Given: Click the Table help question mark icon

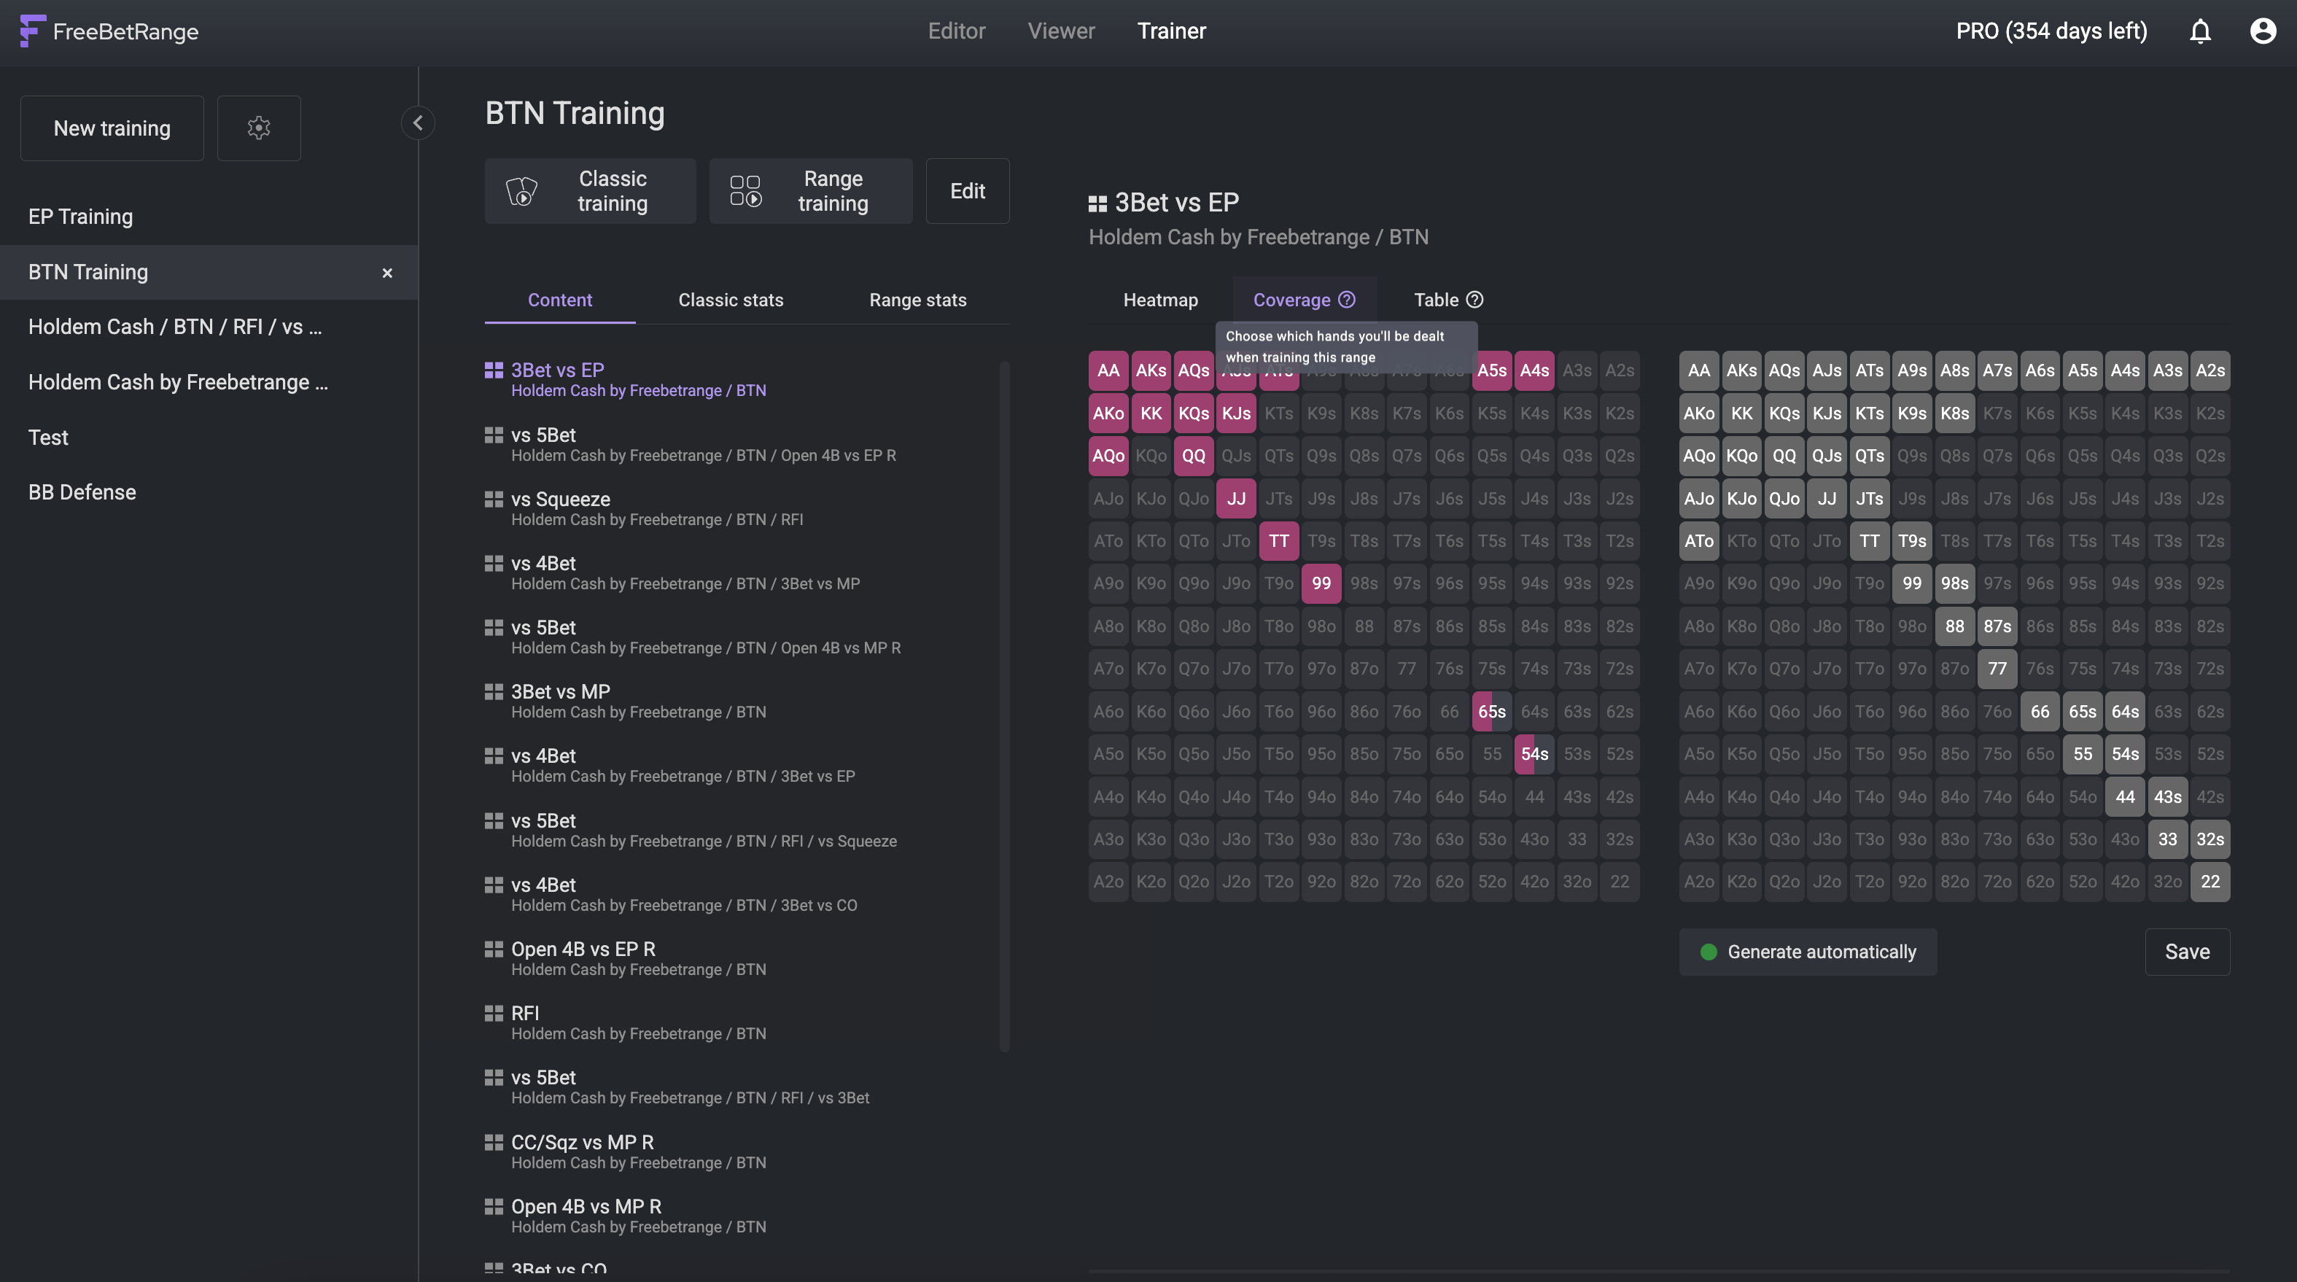Looking at the screenshot, I should (1474, 300).
